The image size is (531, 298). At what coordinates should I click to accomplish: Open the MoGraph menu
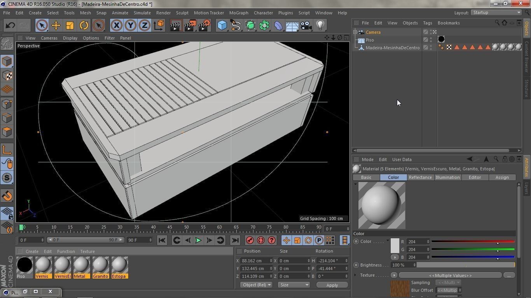[x=239, y=13]
